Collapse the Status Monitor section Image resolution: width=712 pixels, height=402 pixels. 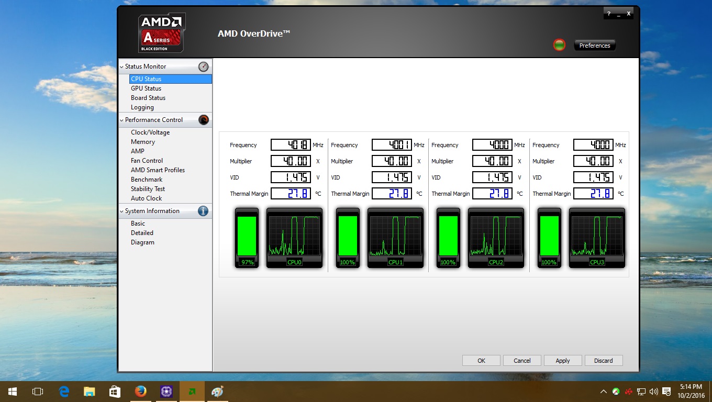(121, 66)
